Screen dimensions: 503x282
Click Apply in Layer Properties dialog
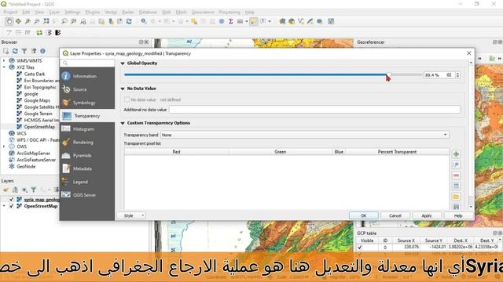(x=427, y=216)
